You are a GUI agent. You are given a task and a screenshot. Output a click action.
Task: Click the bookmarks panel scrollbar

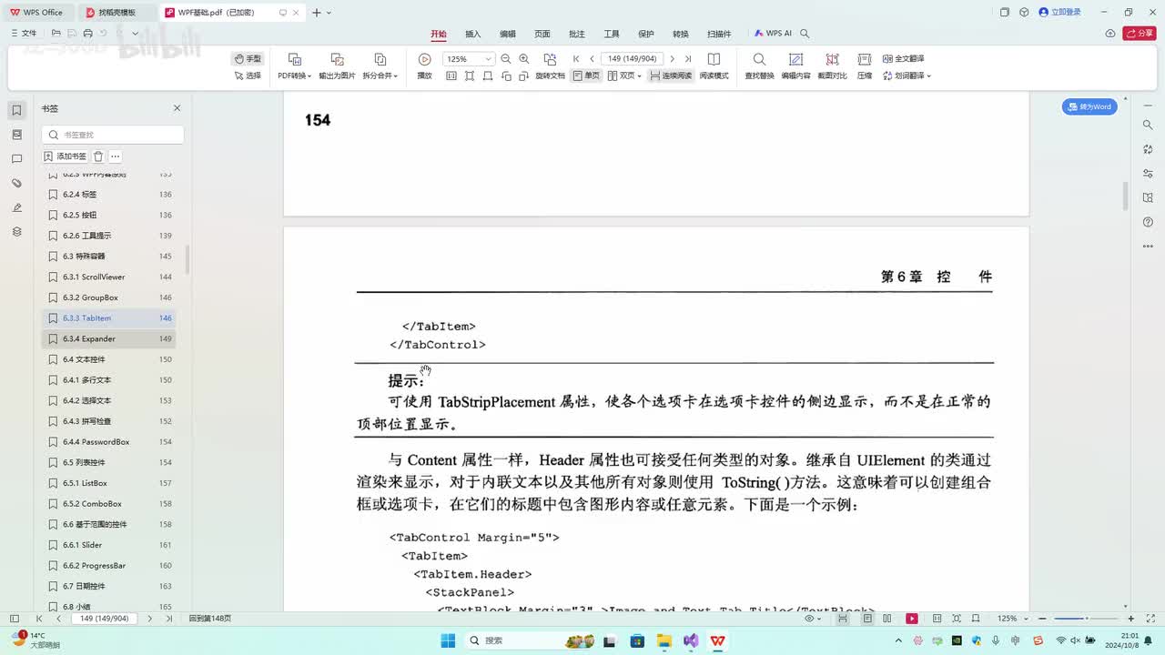tap(187, 261)
